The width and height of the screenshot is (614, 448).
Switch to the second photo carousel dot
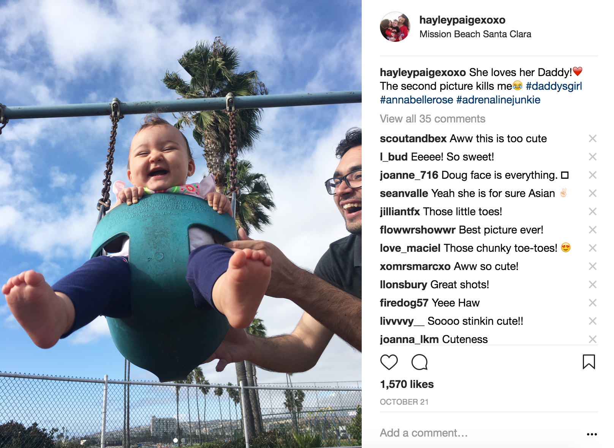[183, 440]
